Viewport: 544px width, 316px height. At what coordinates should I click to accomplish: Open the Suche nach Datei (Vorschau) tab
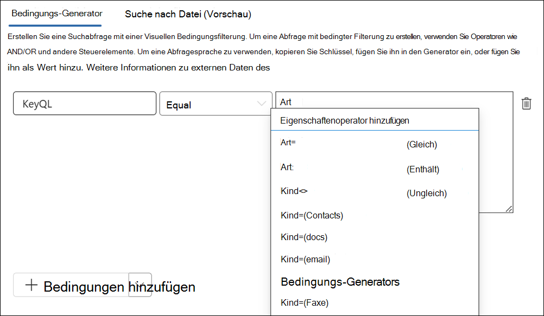coord(187,15)
